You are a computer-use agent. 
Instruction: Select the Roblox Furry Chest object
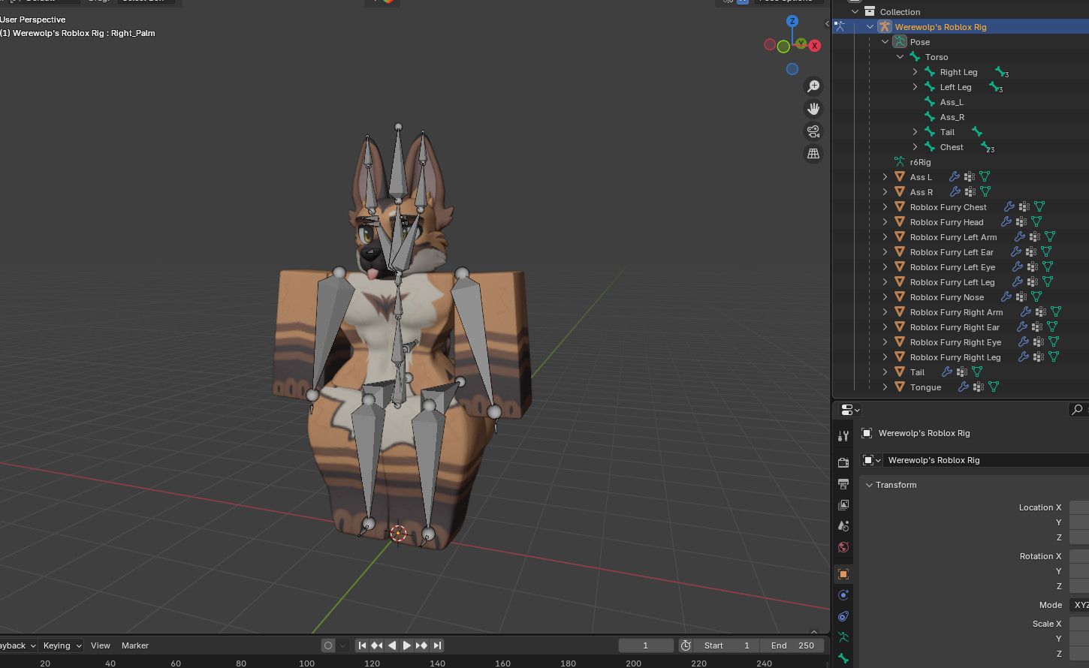[949, 207]
